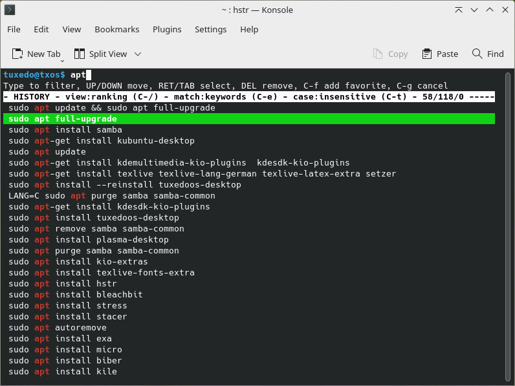Viewport: 515px width, 386px height.
Task: Click the Paste clipboard icon
Action: tap(426, 54)
